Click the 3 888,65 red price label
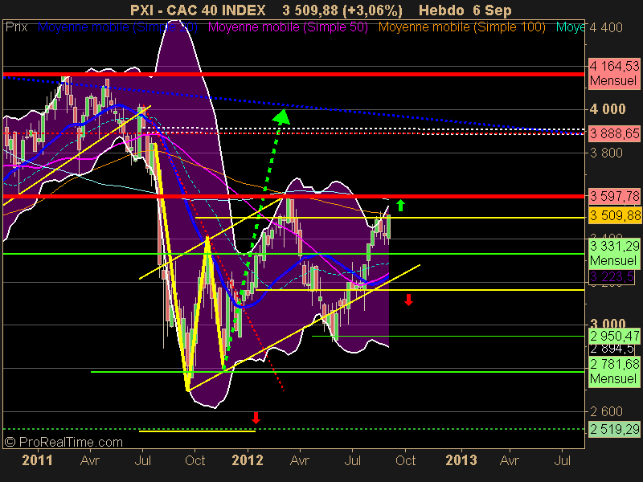Viewport: 643px width, 482px height. click(614, 133)
